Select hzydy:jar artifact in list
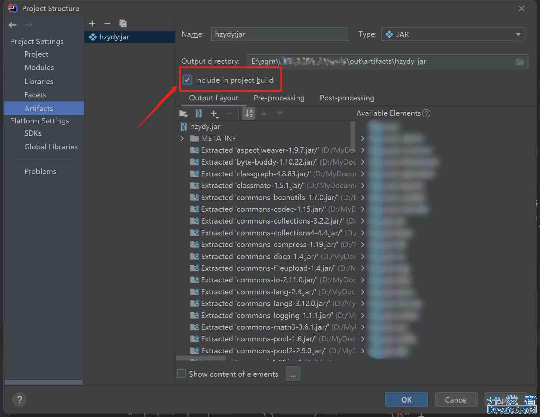 (130, 37)
